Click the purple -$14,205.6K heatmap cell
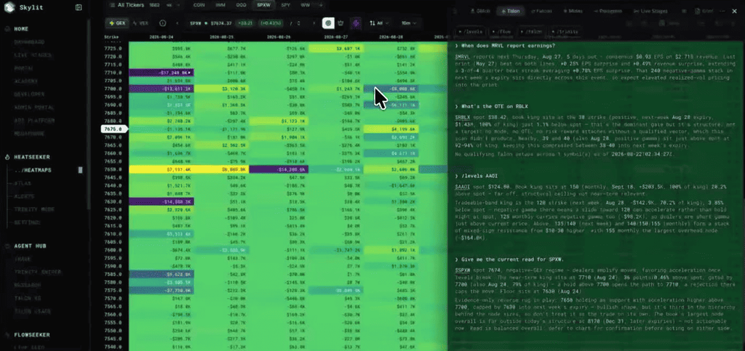Screen dimensions: 745x351 278,169
